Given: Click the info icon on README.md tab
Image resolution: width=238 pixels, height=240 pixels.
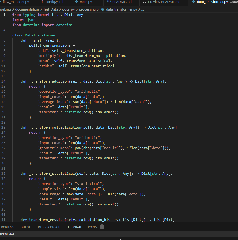Looking at the screenshot, I should point(109,2).
